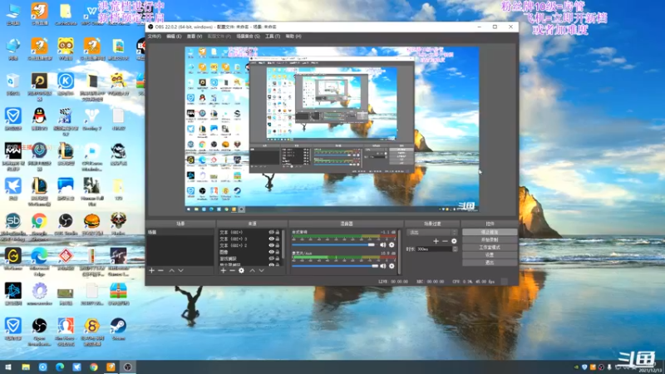Click the 停止推流 button
This screenshot has width=665, height=374.
click(490, 233)
